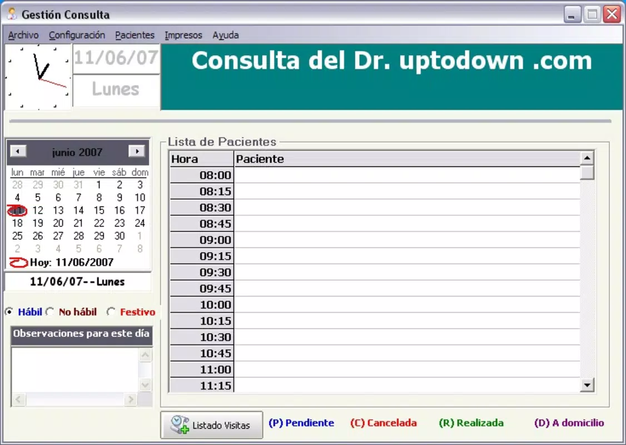This screenshot has width=626, height=445.
Task: Click the 10:45 time slot row
Action: coord(375,353)
